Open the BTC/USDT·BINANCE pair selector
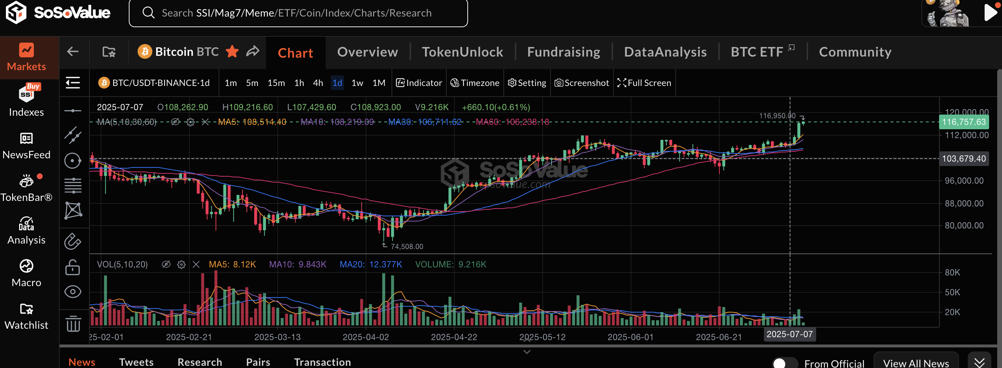Viewport: 1002px width, 368px height. [154, 83]
